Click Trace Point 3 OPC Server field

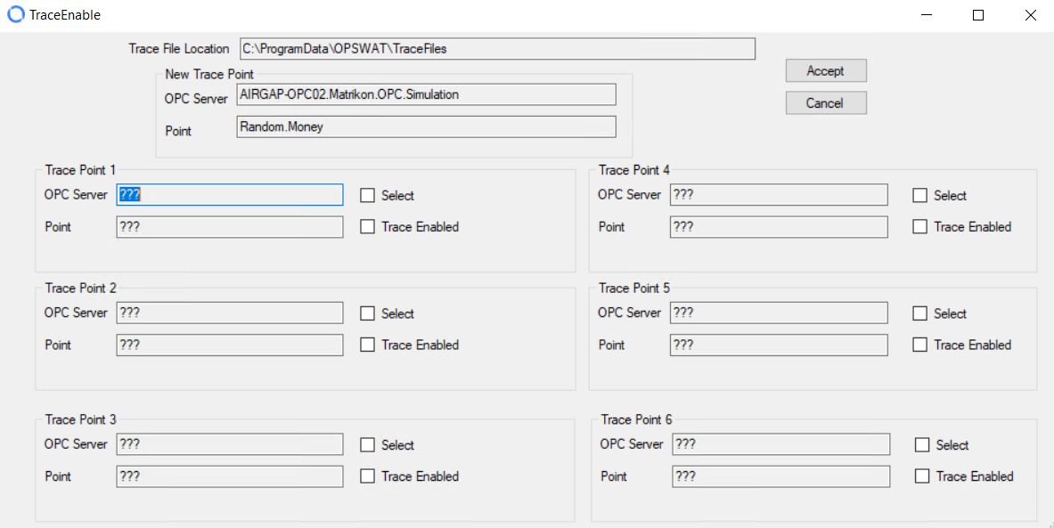click(229, 444)
